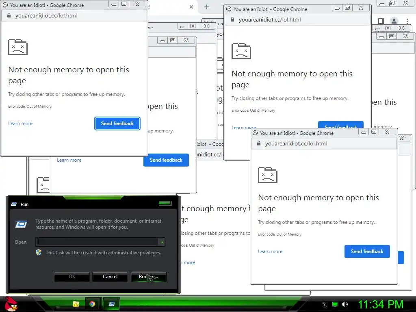Click Learn more in the middle background popup

click(69, 160)
